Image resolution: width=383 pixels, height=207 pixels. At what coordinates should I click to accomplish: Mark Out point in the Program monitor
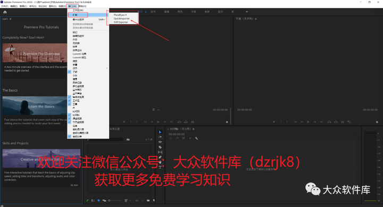coord(287,122)
